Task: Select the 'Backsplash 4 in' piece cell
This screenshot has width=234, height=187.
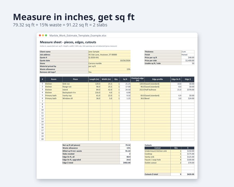Action: click(x=75, y=92)
